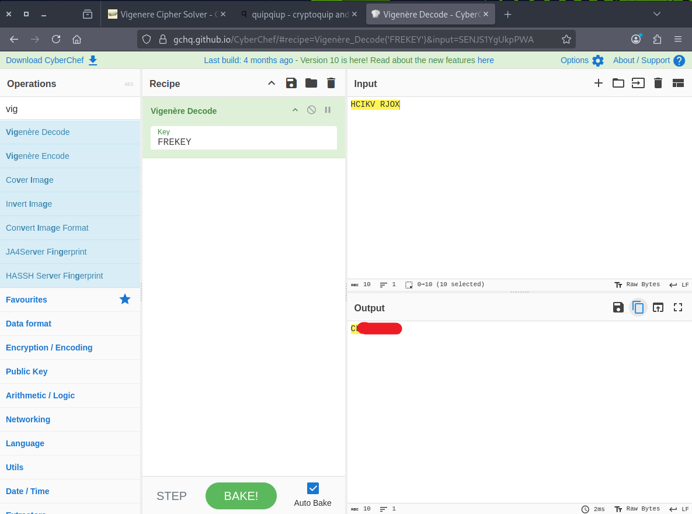The image size is (692, 514).
Task: Add a new input tab
Action: (x=599, y=83)
